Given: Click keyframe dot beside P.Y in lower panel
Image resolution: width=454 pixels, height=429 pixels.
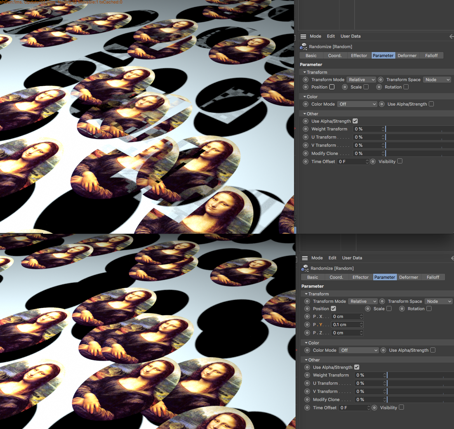Looking at the screenshot, I should (x=307, y=325).
